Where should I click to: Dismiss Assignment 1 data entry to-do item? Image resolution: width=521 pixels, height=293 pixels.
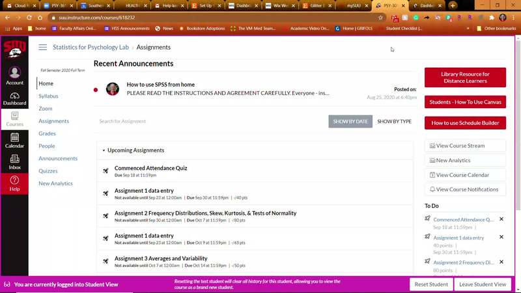pyautogui.click(x=501, y=237)
